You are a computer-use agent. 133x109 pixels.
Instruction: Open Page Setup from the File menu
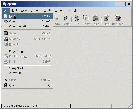(27, 51)
